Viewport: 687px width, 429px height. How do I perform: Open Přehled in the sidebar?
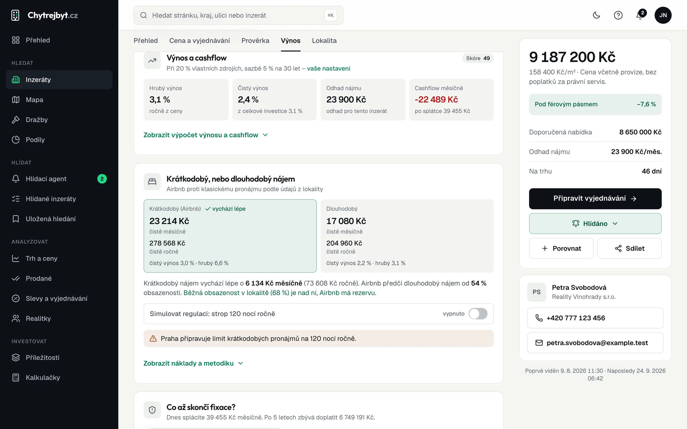pyautogui.click(x=59, y=40)
